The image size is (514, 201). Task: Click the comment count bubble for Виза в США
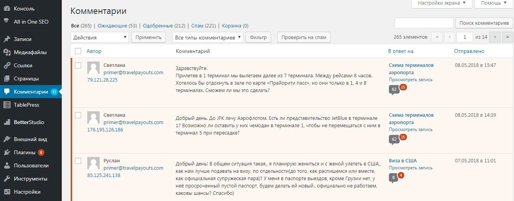click(x=394, y=178)
